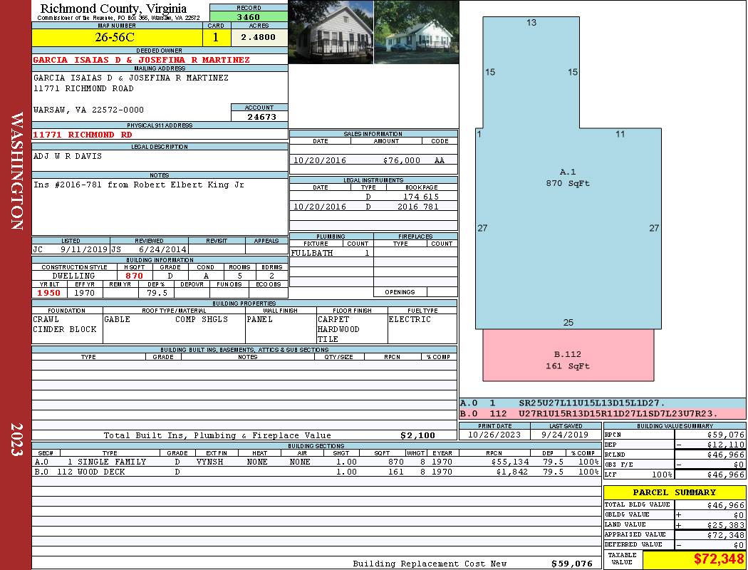Open the left house photo thumbnail
Image resolution: width=748 pixels, height=570 pixels.
coord(331,32)
